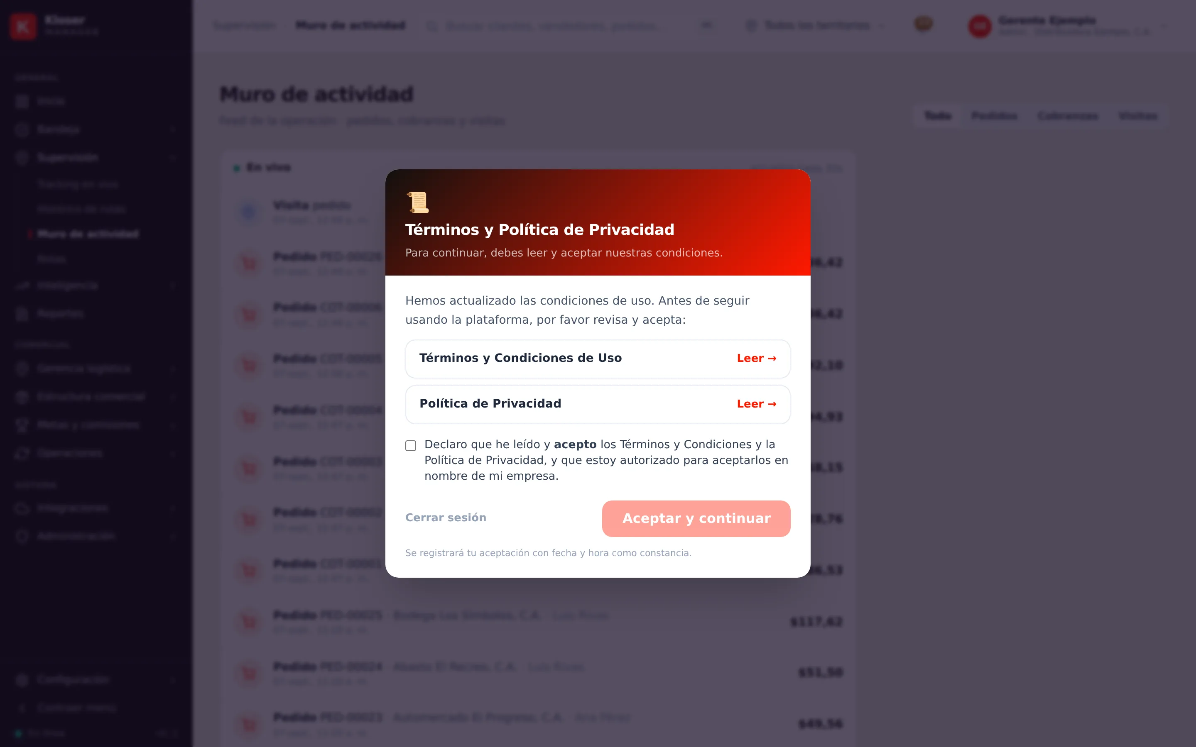
Task: Click the Cerrar sesión link
Action: pyautogui.click(x=446, y=517)
